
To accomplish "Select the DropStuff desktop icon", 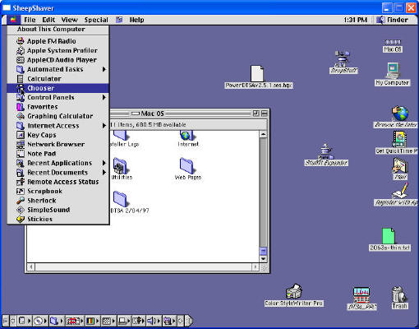I will click(343, 62).
